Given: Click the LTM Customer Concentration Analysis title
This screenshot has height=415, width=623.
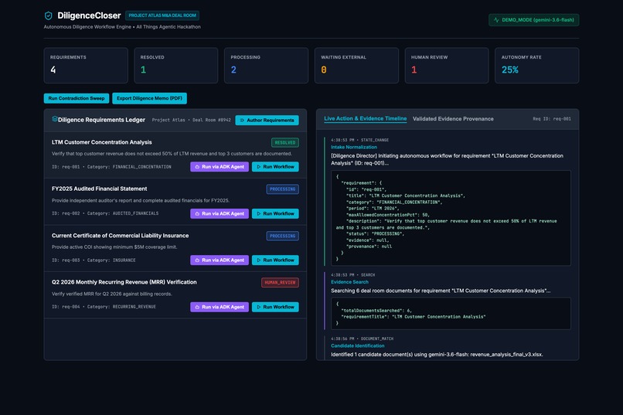Looking at the screenshot, I should 102,142.
